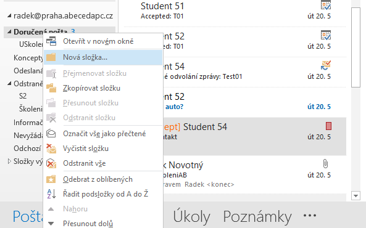This screenshot has width=366, height=228.
Task: Click the 'Otevřít v novém okně' window icon
Action: pyautogui.click(x=51, y=41)
